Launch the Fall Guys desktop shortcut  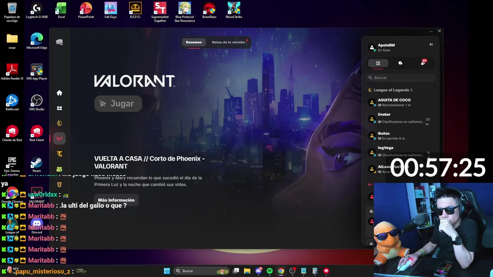111,11
